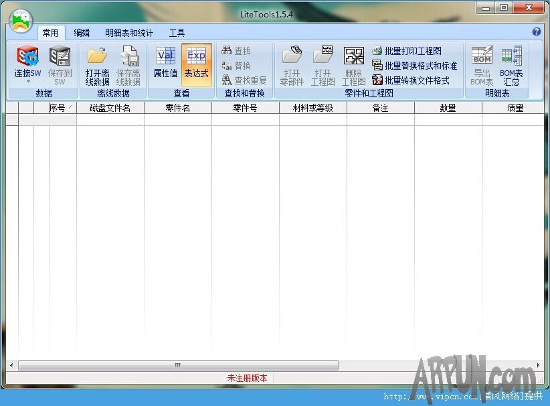Screen dimensions: 550x406
Task: Click the first empty cell under 磁盘文件名
Action: [x=110, y=120]
